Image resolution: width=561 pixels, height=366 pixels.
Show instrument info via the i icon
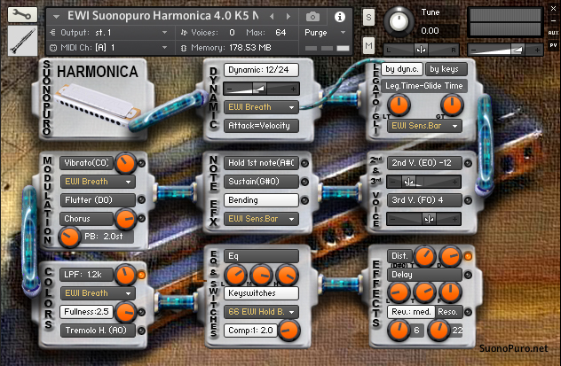[340, 17]
